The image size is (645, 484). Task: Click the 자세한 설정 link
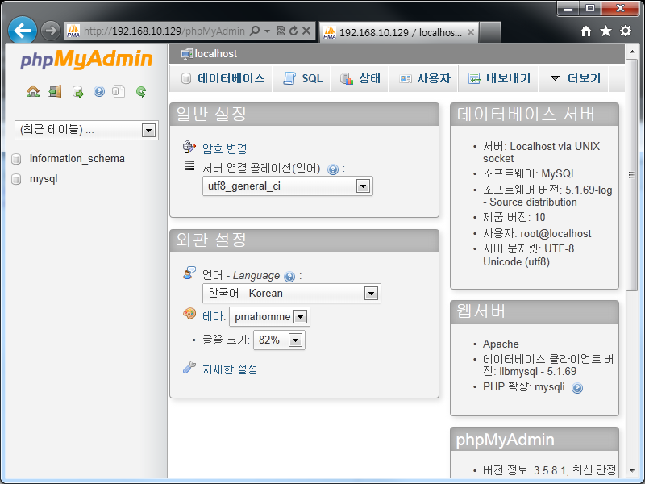point(230,369)
